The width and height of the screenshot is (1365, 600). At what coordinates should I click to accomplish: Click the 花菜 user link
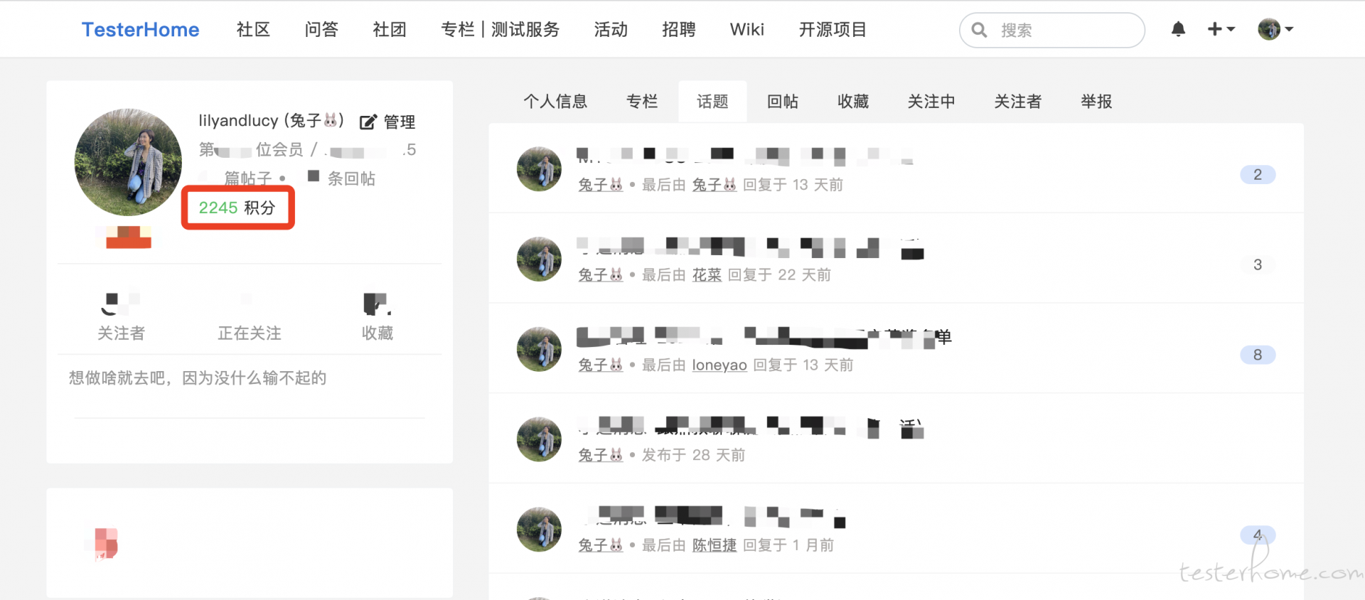[x=707, y=275]
